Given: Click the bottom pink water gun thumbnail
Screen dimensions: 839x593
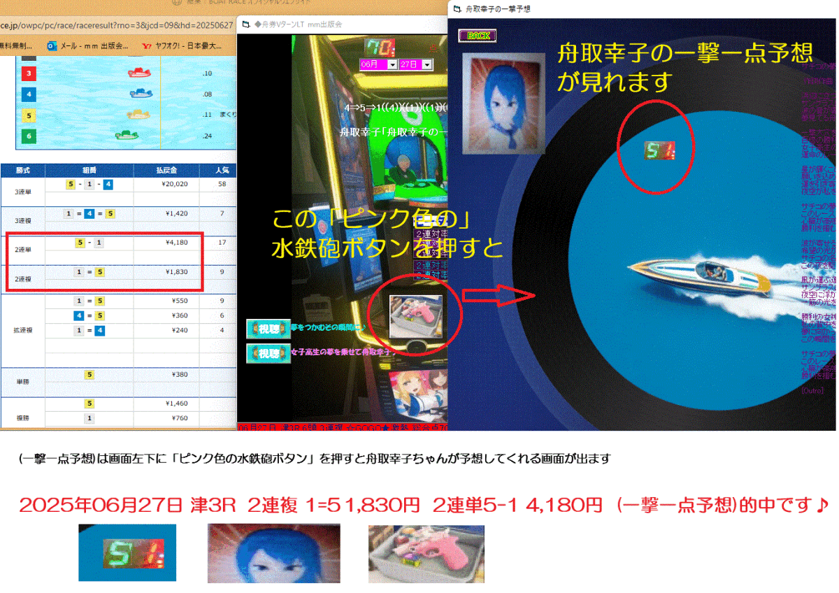Looking at the screenshot, I should click(x=426, y=554).
